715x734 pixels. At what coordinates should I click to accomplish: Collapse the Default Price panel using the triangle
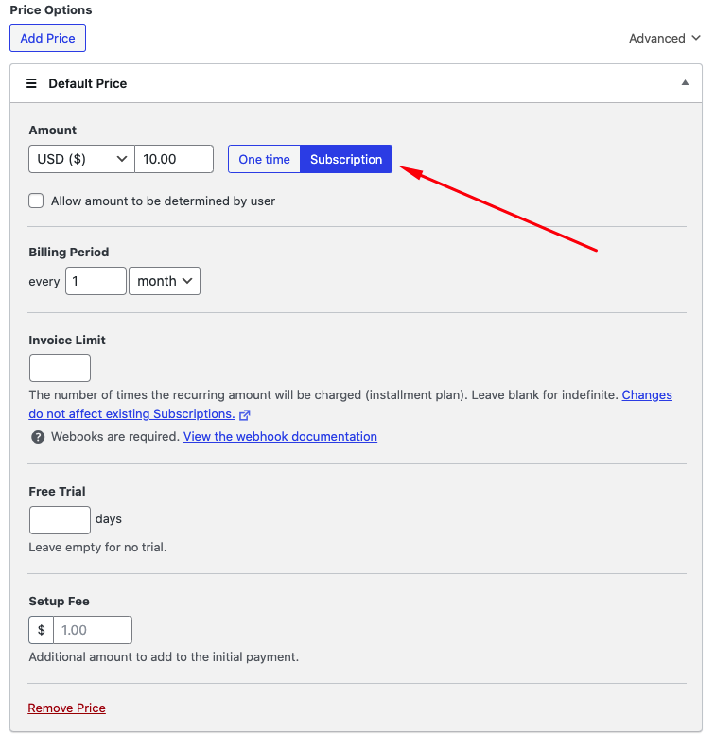tap(685, 83)
